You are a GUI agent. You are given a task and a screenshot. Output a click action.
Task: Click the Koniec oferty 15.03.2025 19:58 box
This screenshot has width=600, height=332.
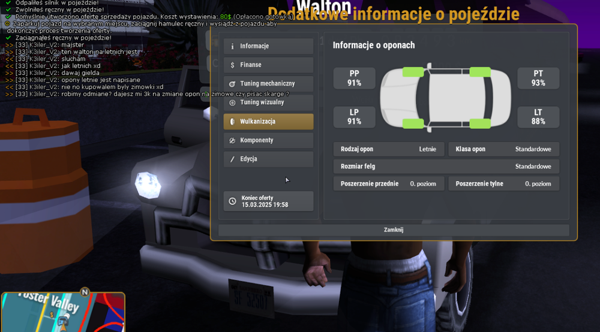(268, 201)
